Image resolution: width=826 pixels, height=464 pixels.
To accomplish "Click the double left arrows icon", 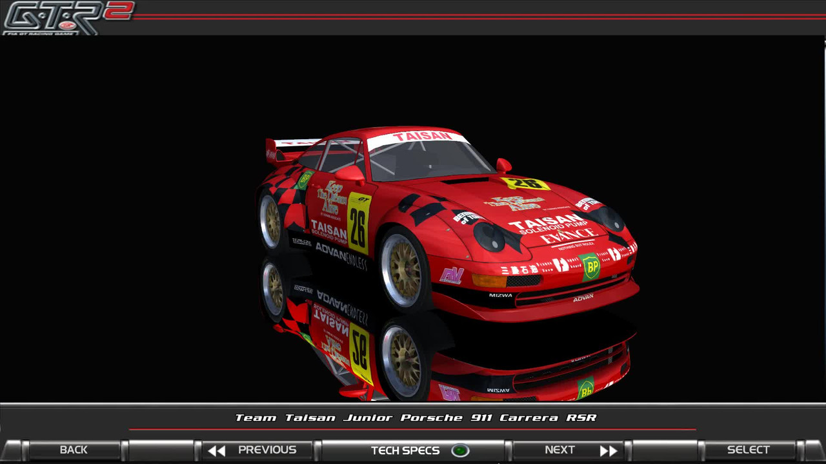I will (217, 450).
